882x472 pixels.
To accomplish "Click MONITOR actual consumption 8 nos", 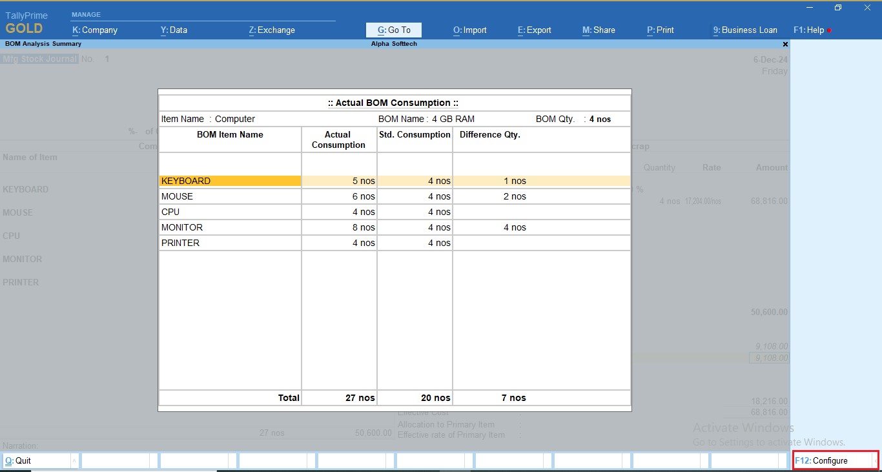I will 364,227.
